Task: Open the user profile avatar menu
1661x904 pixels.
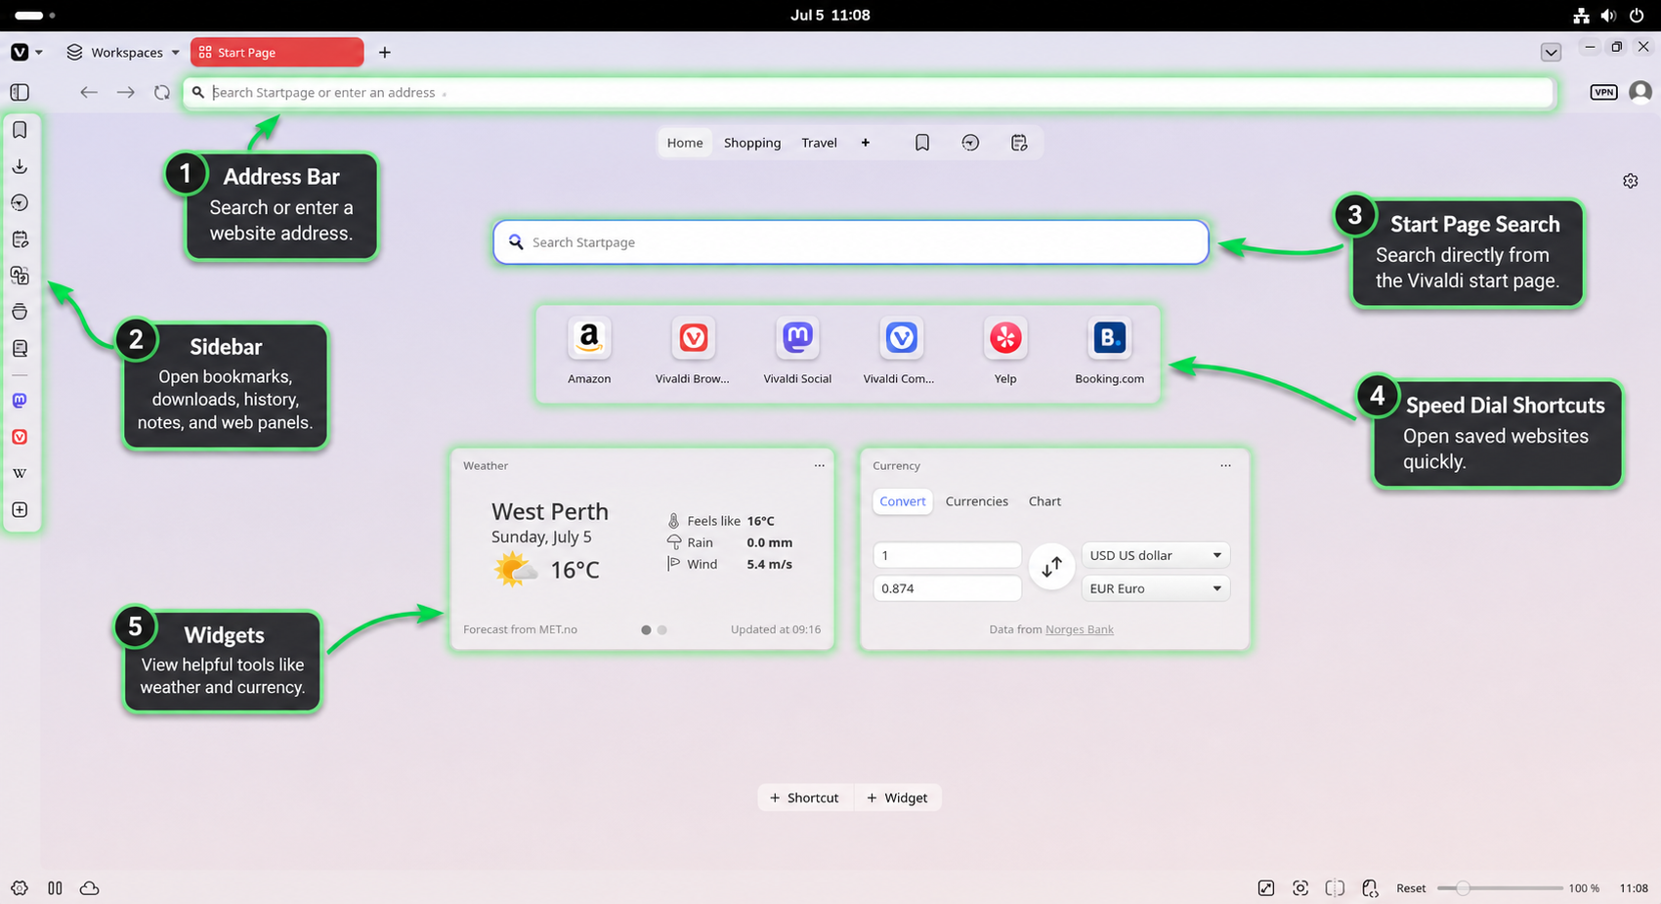Action: coord(1640,92)
